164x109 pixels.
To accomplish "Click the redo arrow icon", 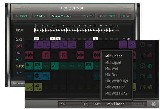I will tap(105, 16).
